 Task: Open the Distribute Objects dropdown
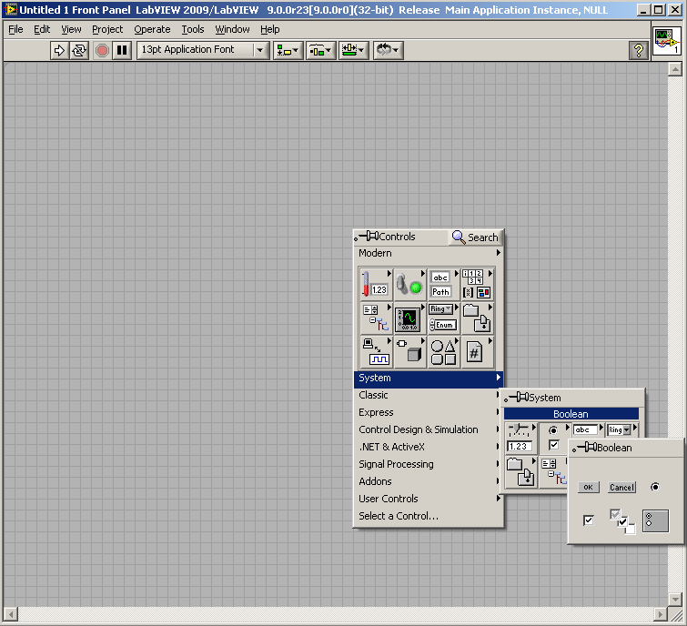pyautogui.click(x=322, y=50)
